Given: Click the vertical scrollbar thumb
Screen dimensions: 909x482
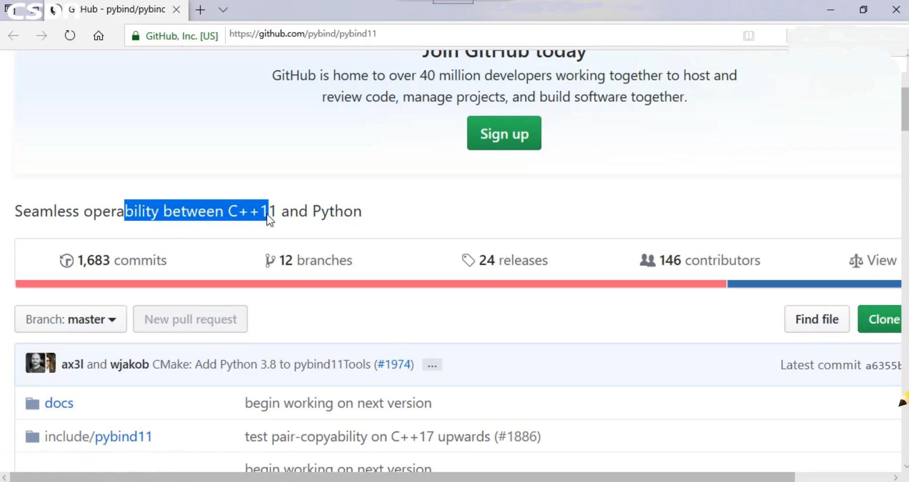Looking at the screenshot, I should click(905, 109).
